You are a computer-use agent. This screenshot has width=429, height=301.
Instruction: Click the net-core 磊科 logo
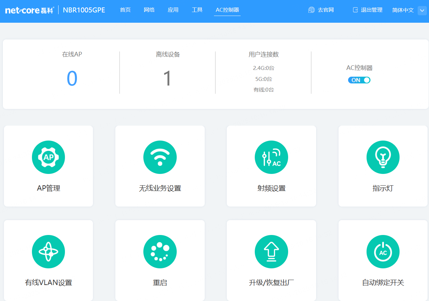click(x=29, y=10)
